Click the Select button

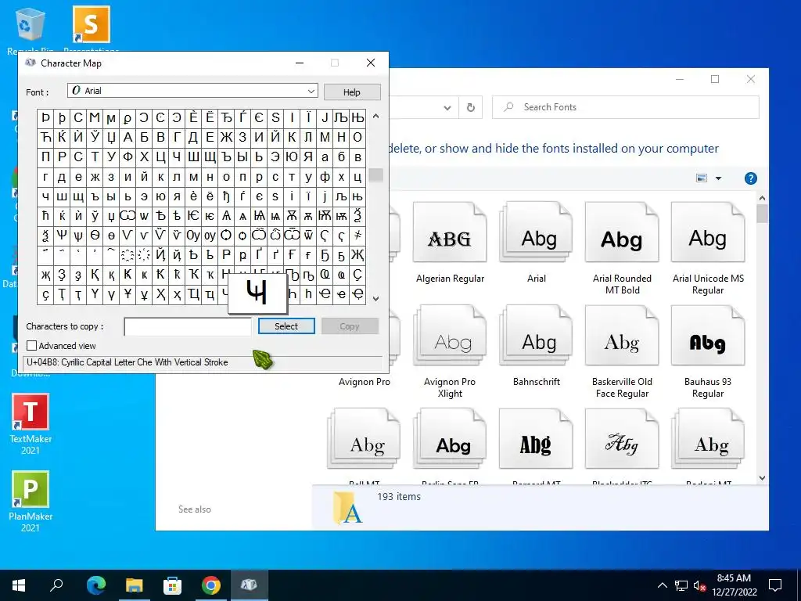pyautogui.click(x=286, y=326)
